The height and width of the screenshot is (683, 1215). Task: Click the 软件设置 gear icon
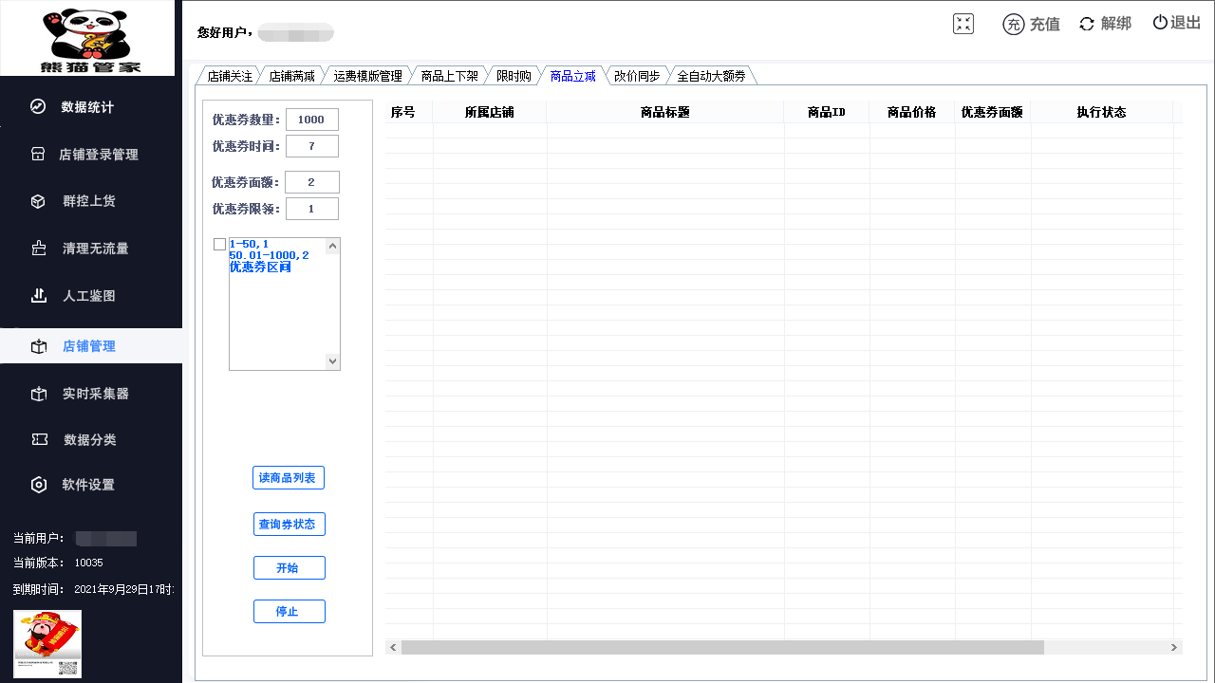coord(39,485)
